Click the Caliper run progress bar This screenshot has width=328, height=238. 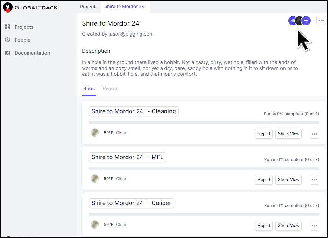point(204,214)
